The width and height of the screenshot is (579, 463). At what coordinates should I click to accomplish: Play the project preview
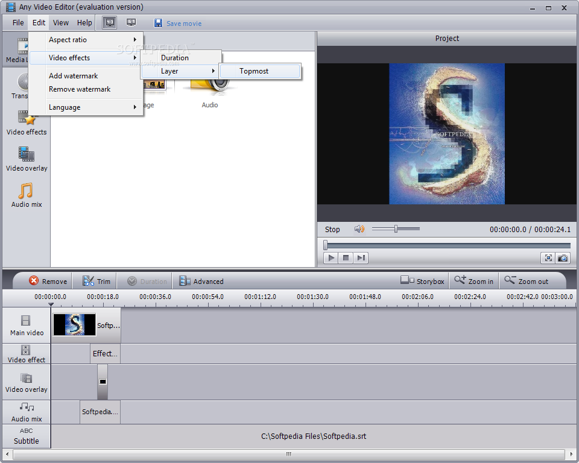pos(331,257)
